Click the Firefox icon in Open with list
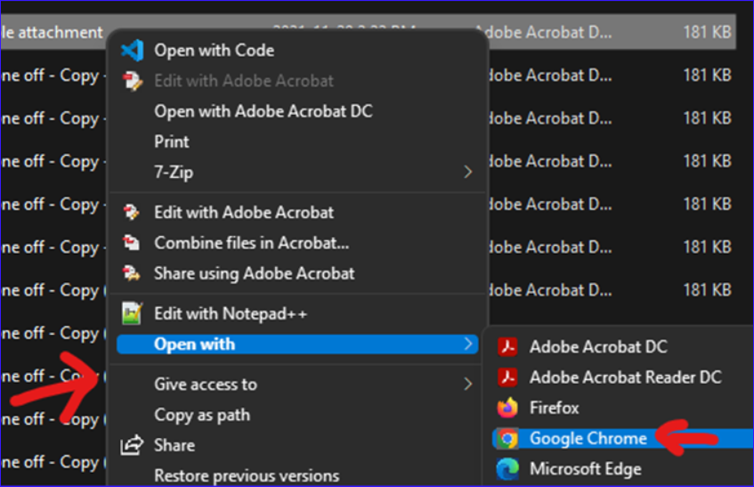 click(507, 408)
